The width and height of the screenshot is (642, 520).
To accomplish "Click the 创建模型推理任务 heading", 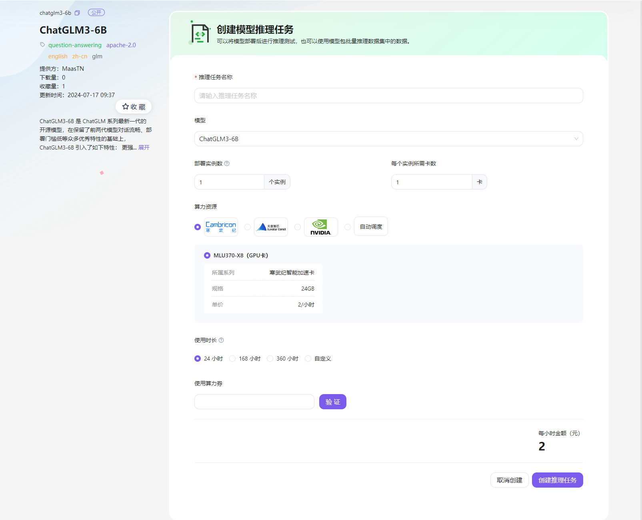I will [x=255, y=30].
